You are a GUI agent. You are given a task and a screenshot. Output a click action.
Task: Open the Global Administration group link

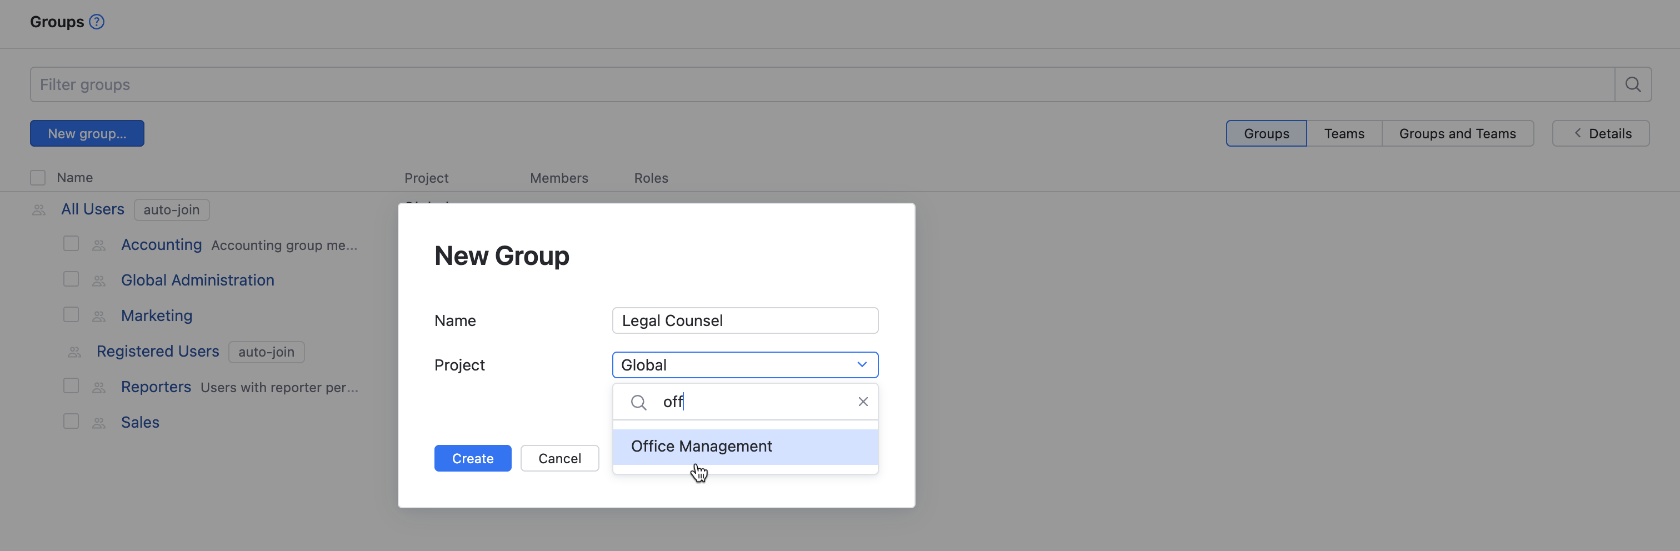(198, 280)
